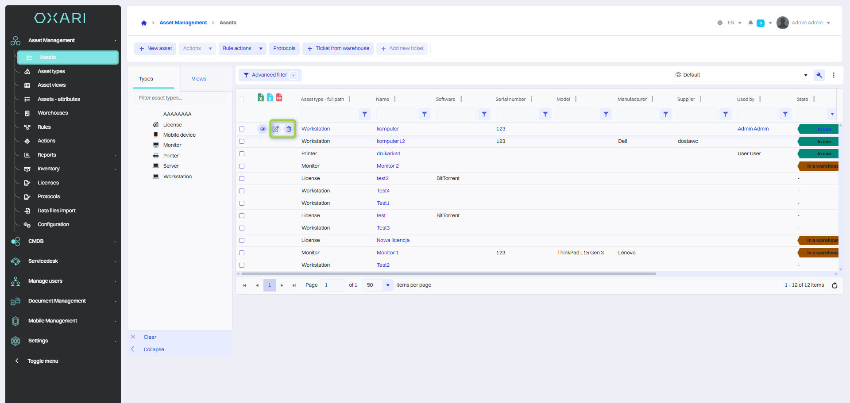
Task: Check the select-all checkbox in the header
Action: (241, 99)
